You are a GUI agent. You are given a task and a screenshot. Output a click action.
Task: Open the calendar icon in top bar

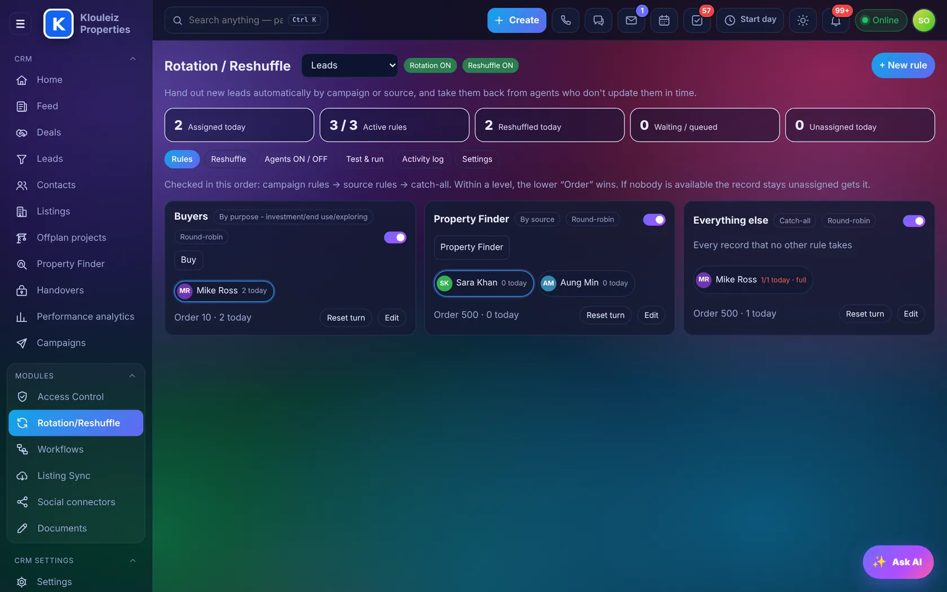[x=664, y=20]
